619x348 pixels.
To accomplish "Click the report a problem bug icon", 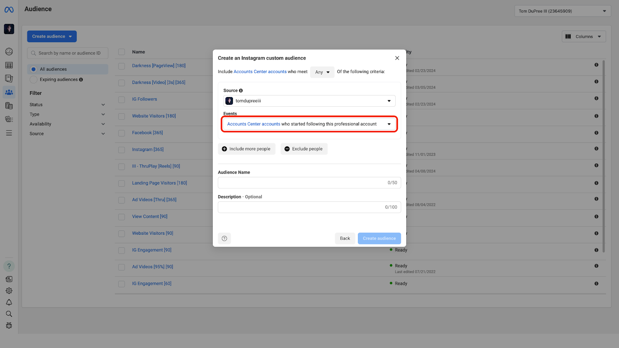I will (9, 325).
